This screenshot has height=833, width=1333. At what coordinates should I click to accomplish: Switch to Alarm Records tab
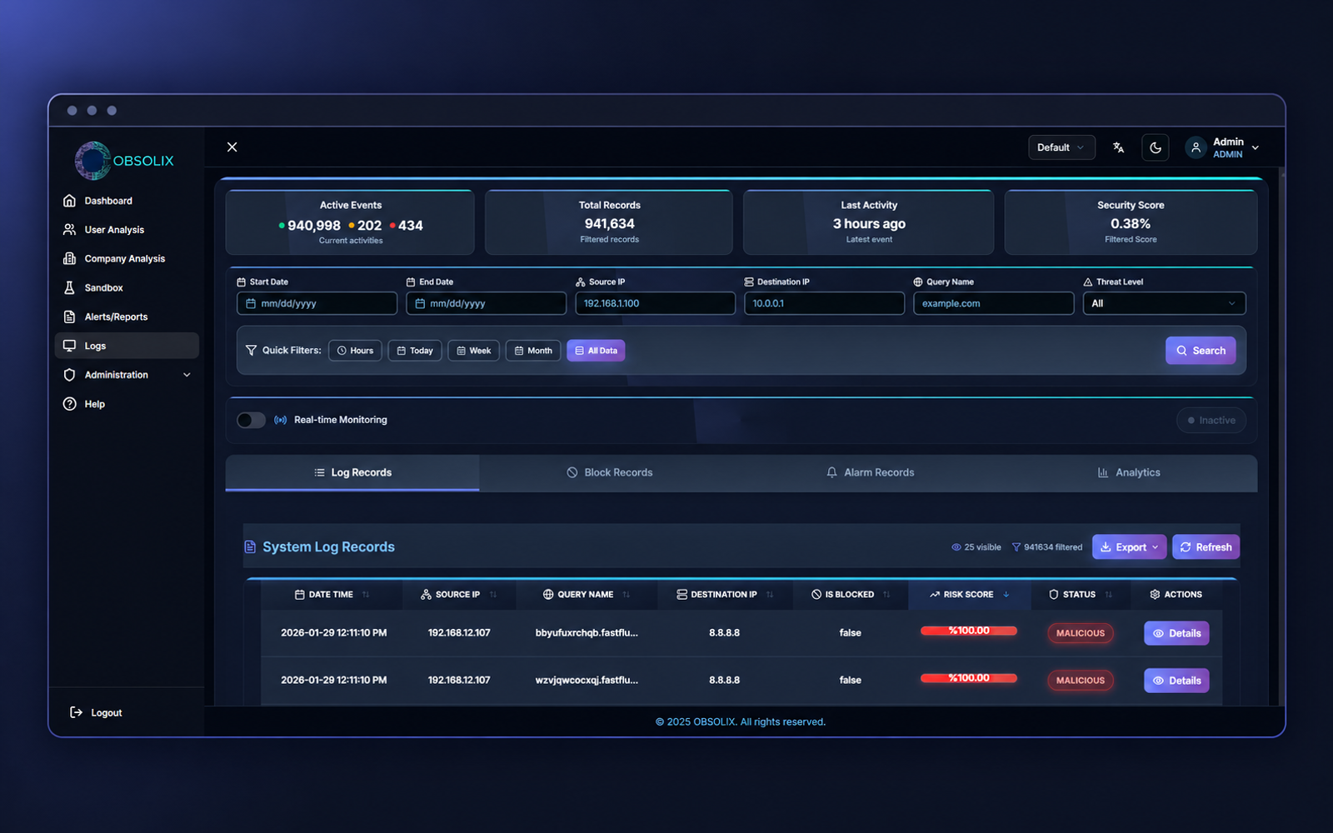pos(870,472)
